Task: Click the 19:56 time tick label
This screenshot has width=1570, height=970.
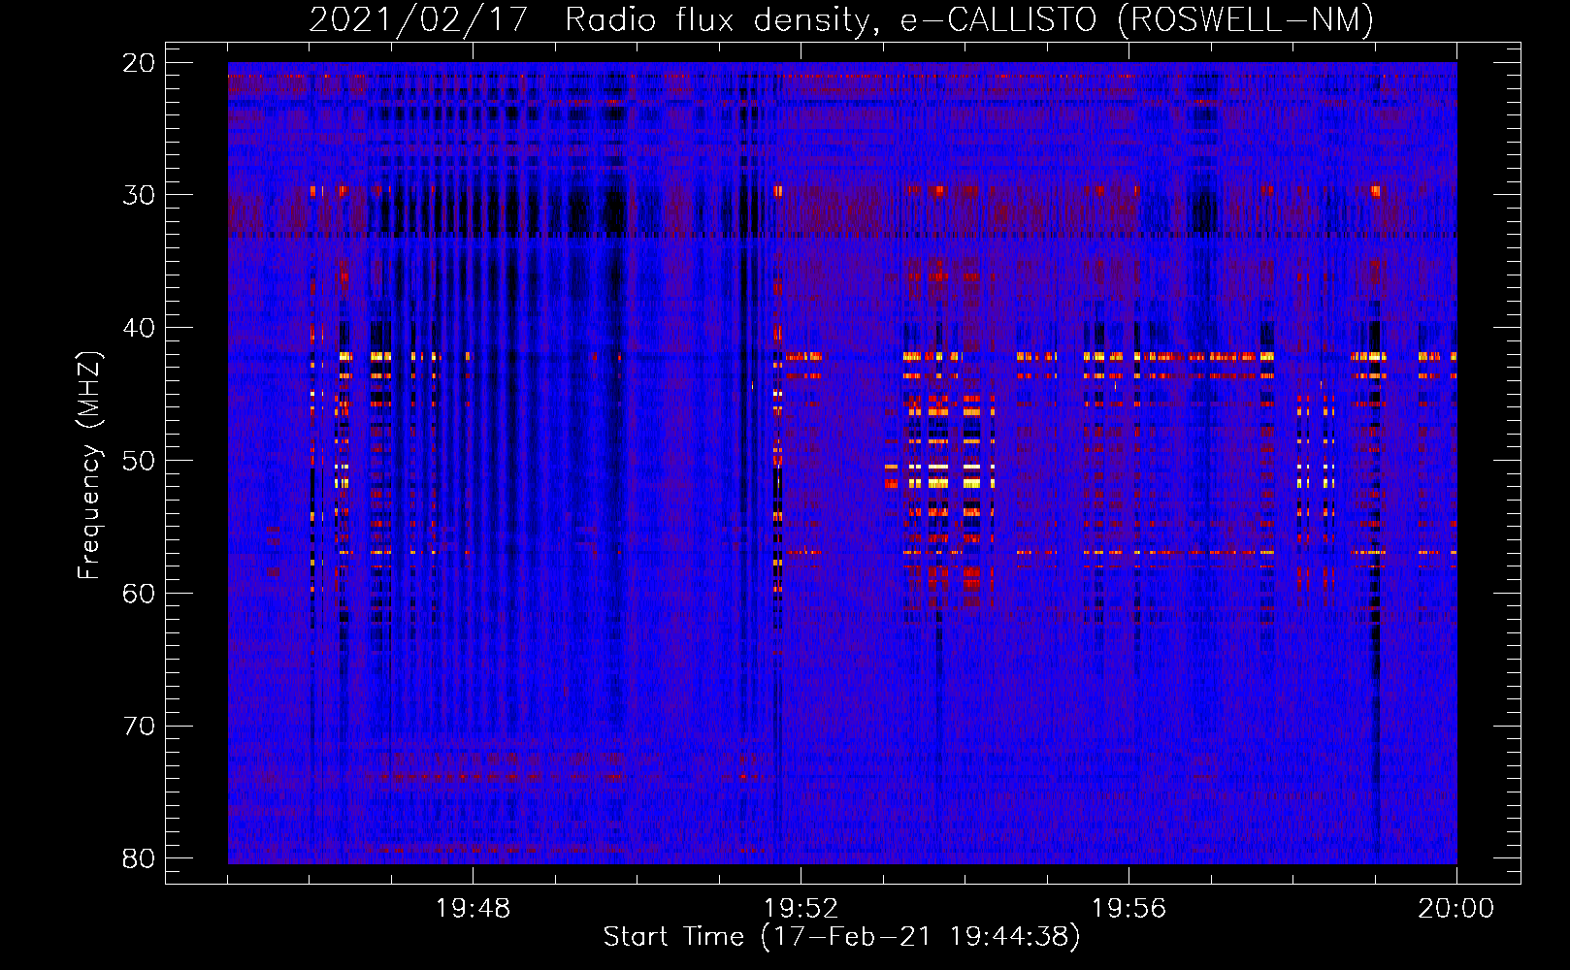Action: pos(1128,909)
